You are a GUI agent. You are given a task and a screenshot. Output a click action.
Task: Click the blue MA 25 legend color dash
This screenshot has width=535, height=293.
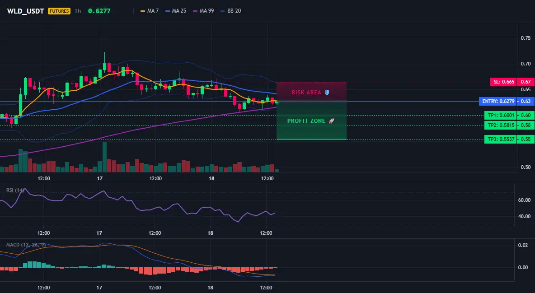[168, 11]
